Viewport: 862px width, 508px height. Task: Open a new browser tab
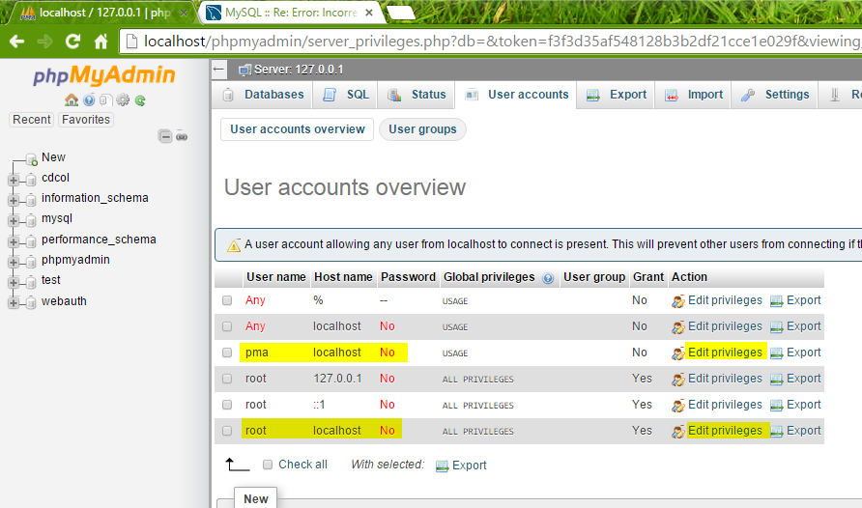(401, 14)
